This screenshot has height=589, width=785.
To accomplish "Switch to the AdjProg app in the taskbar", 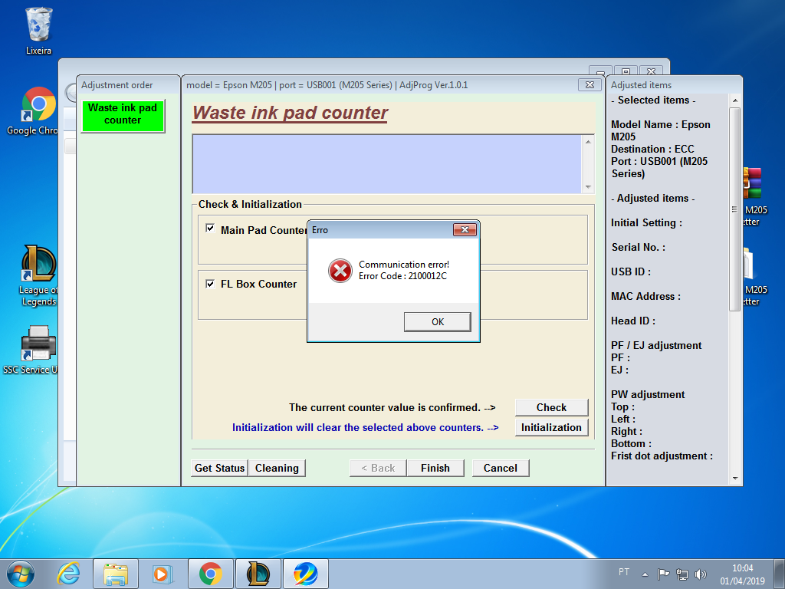I will pos(306,574).
